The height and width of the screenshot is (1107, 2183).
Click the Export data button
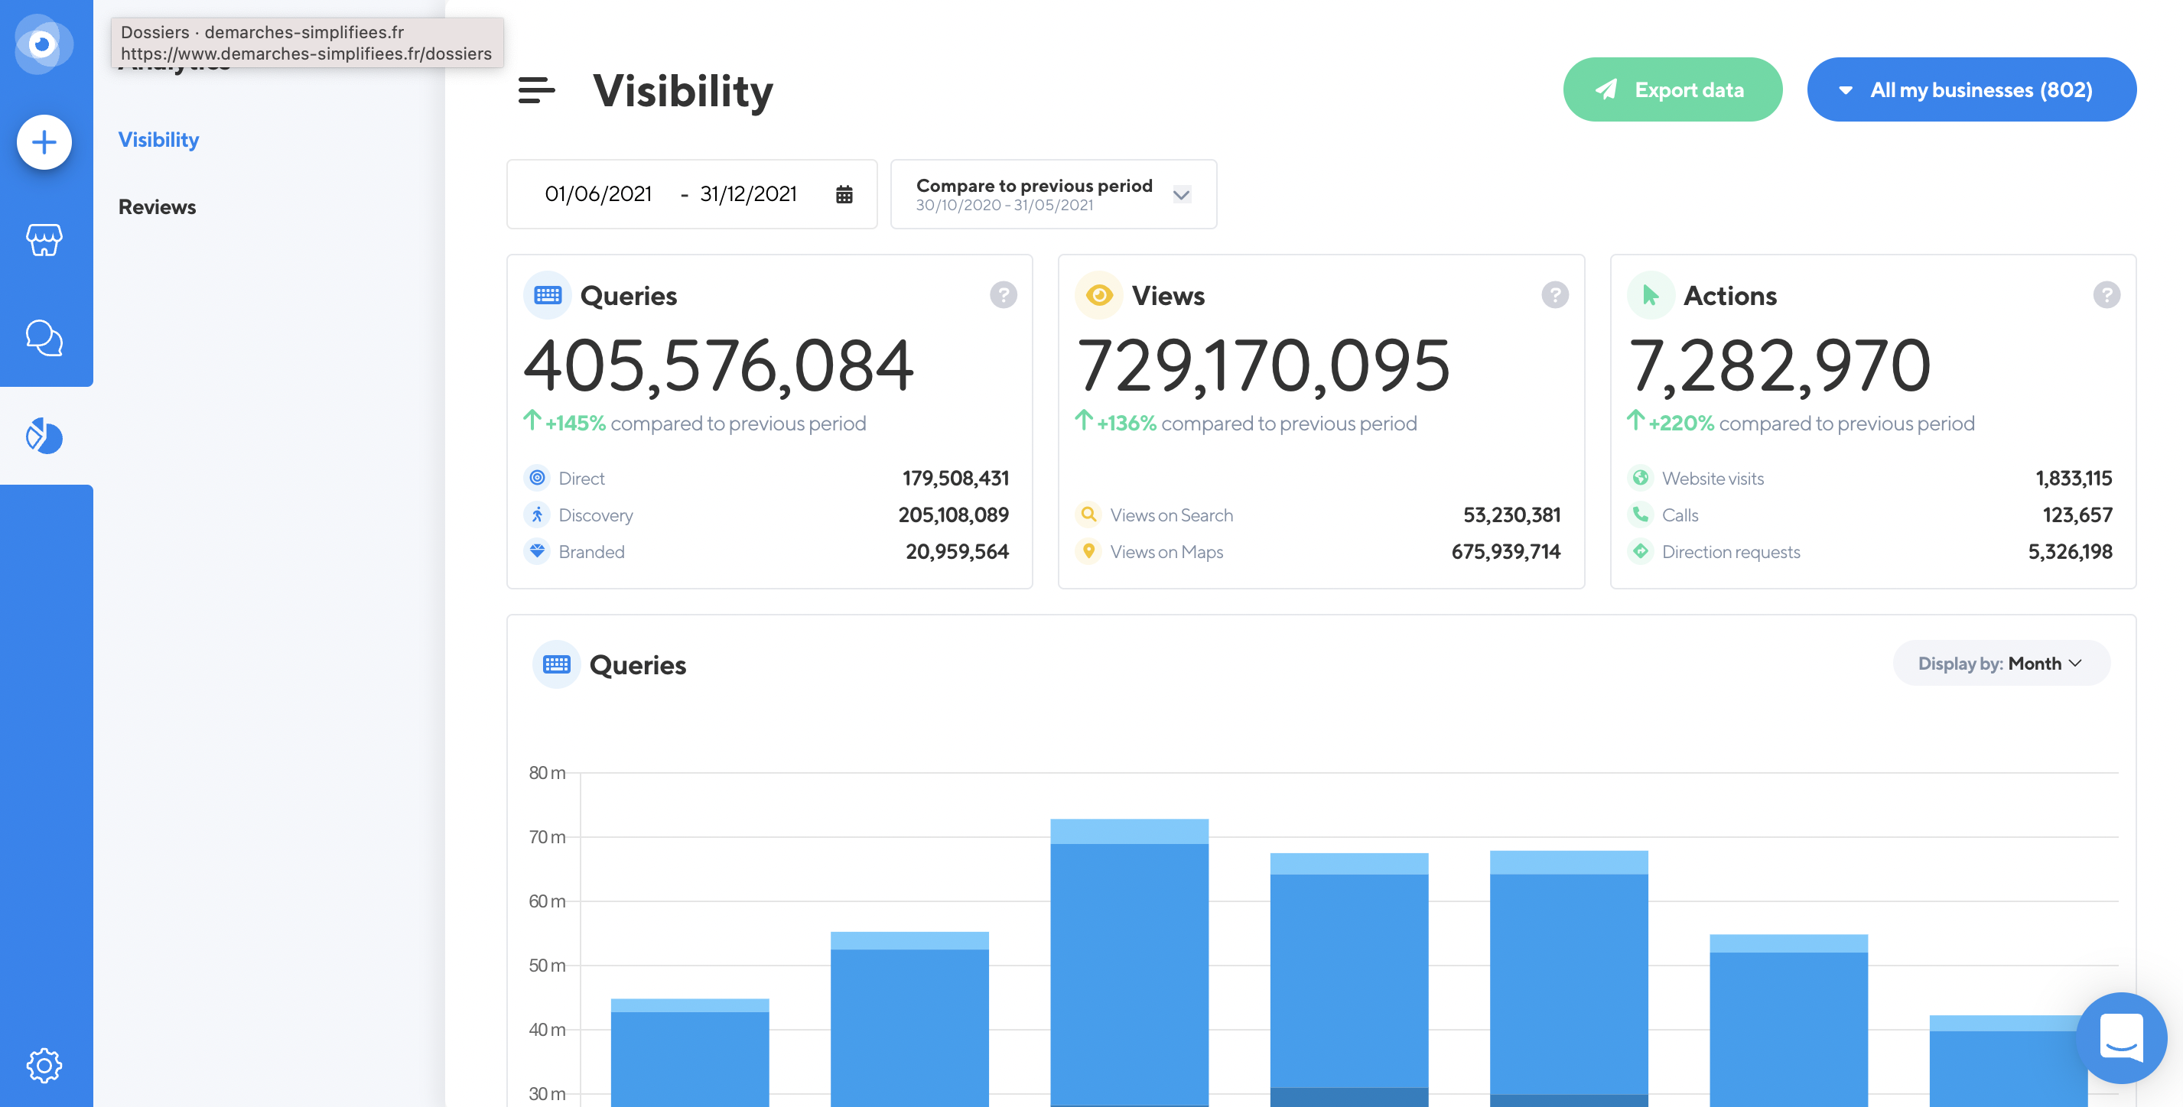pos(1672,89)
